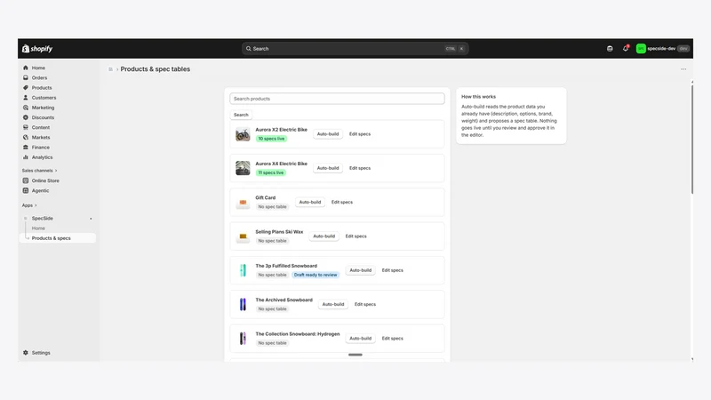Image resolution: width=711 pixels, height=400 pixels.
Task: Click the Draft ready to review badge
Action: (x=316, y=275)
